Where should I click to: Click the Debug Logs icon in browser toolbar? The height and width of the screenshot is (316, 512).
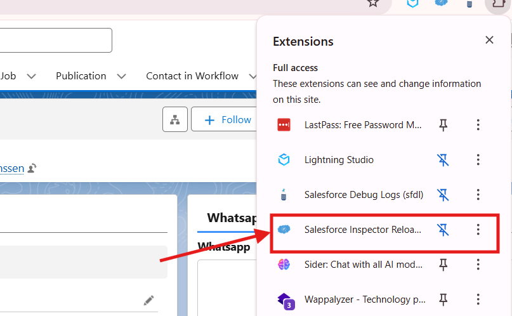(x=469, y=4)
